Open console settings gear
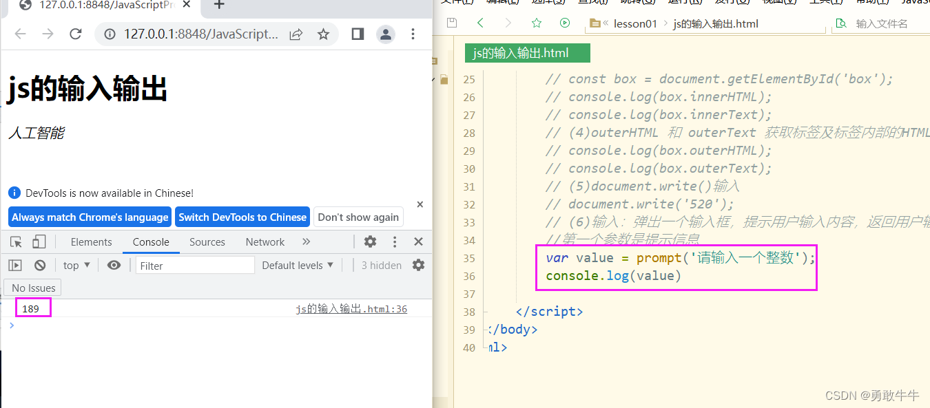The width and height of the screenshot is (930, 408). [x=418, y=265]
